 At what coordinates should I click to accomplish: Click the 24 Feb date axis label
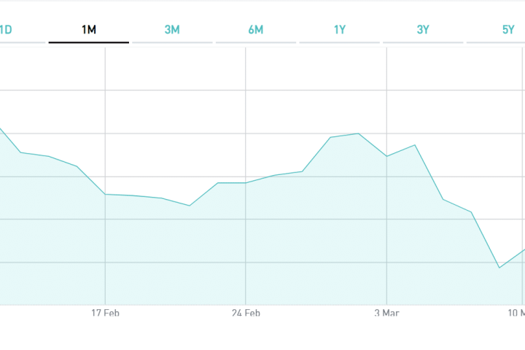(246, 313)
